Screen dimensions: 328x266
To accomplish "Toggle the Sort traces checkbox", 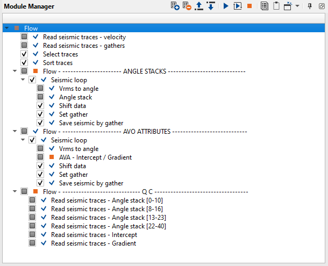I will coord(24,63).
